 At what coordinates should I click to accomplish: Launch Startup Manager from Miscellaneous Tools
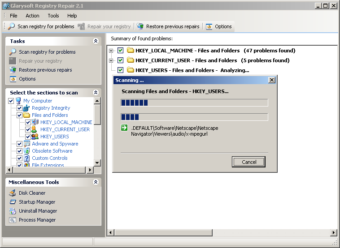(x=37, y=202)
